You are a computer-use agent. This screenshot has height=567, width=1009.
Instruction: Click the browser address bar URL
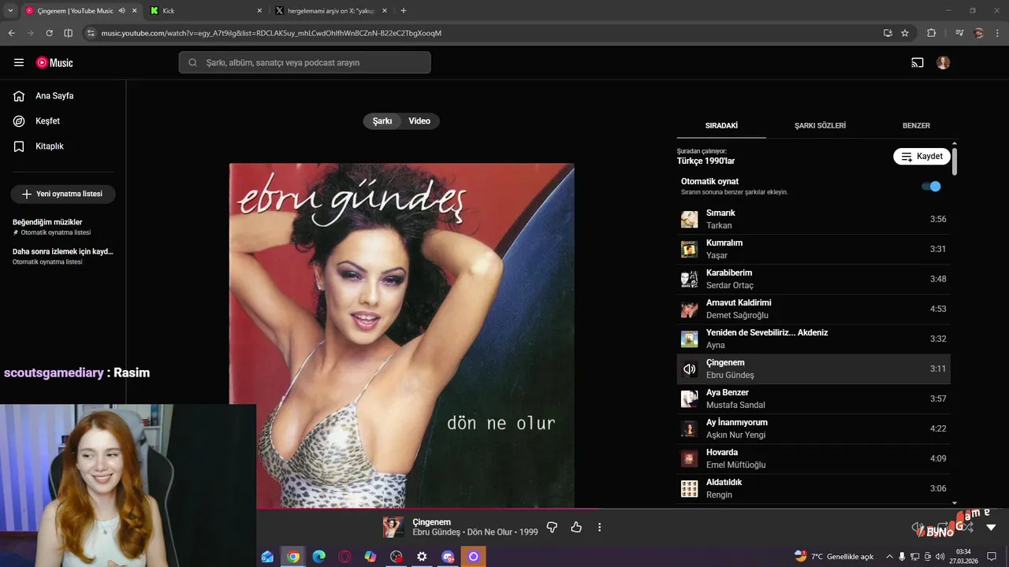271,33
